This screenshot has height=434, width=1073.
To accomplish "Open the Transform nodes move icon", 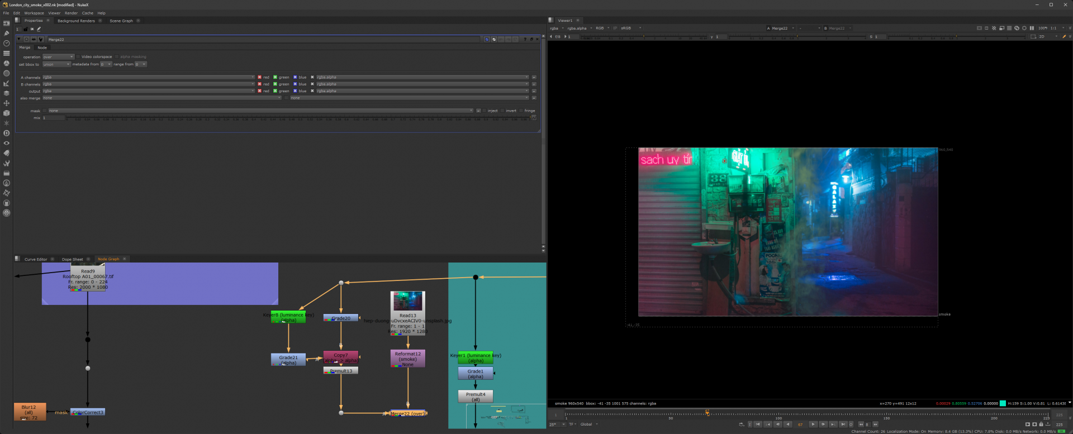I will click(7, 103).
